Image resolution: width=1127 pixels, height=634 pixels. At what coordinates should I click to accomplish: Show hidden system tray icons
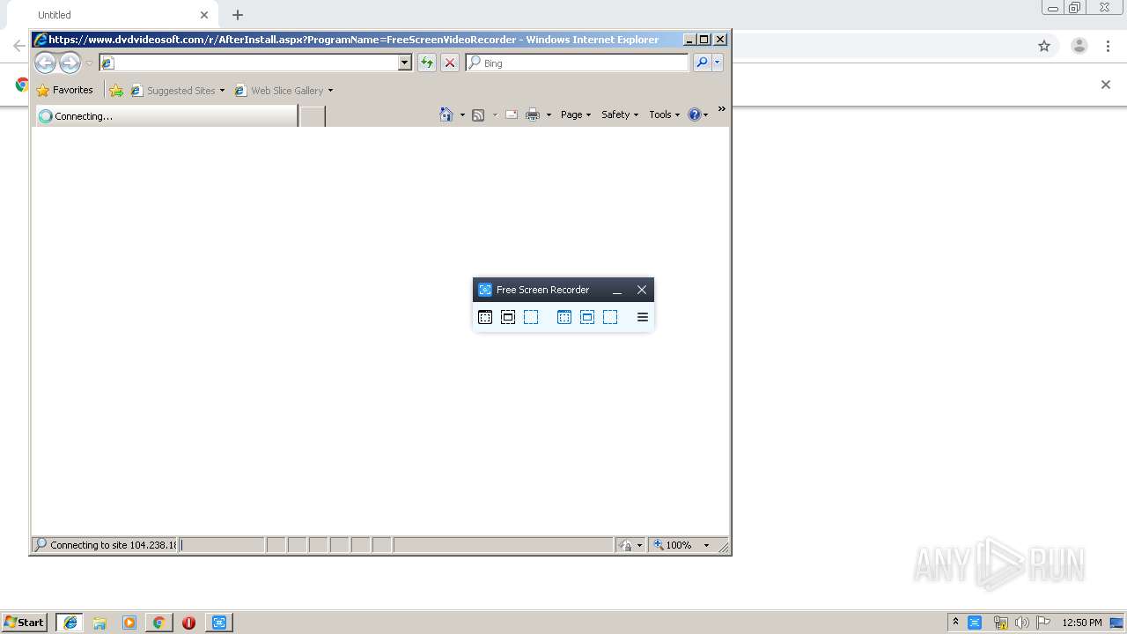(955, 622)
